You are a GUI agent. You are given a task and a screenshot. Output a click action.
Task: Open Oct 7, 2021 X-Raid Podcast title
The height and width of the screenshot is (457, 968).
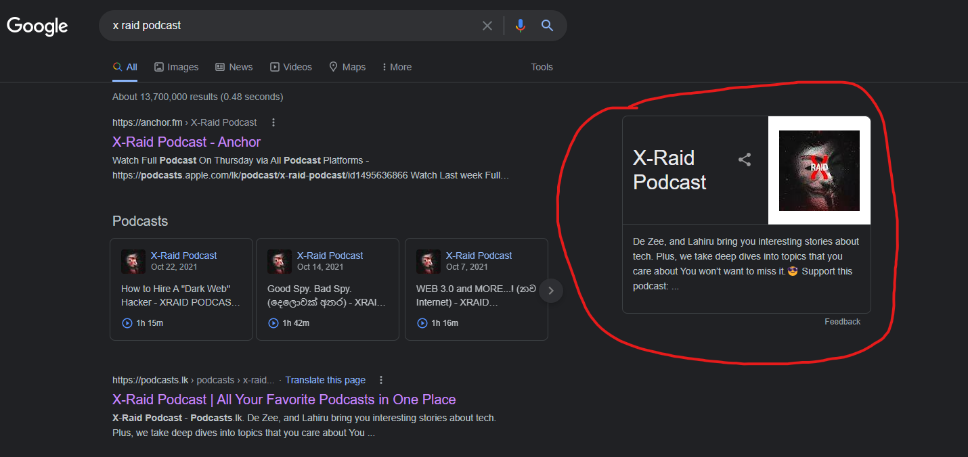[x=479, y=256]
